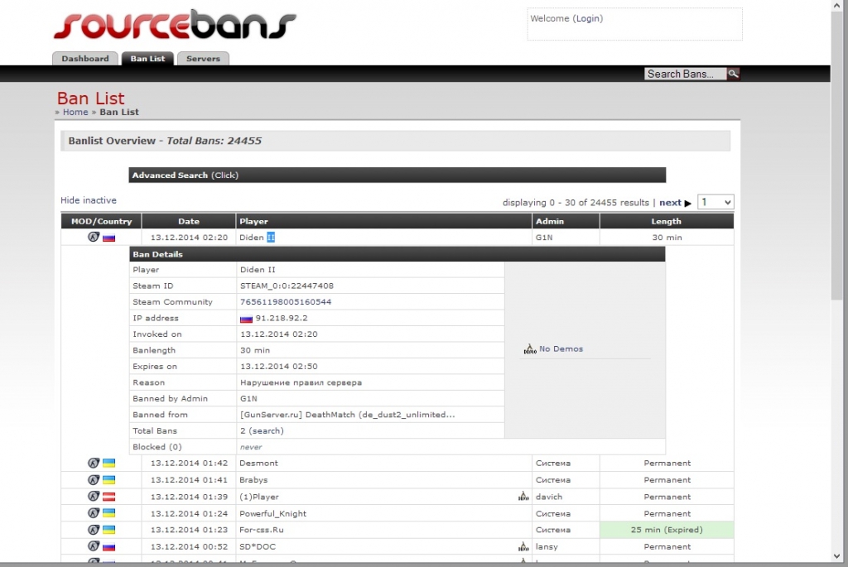Click the demo icon beside No Demos
This screenshot has height=567, width=848.
click(530, 349)
